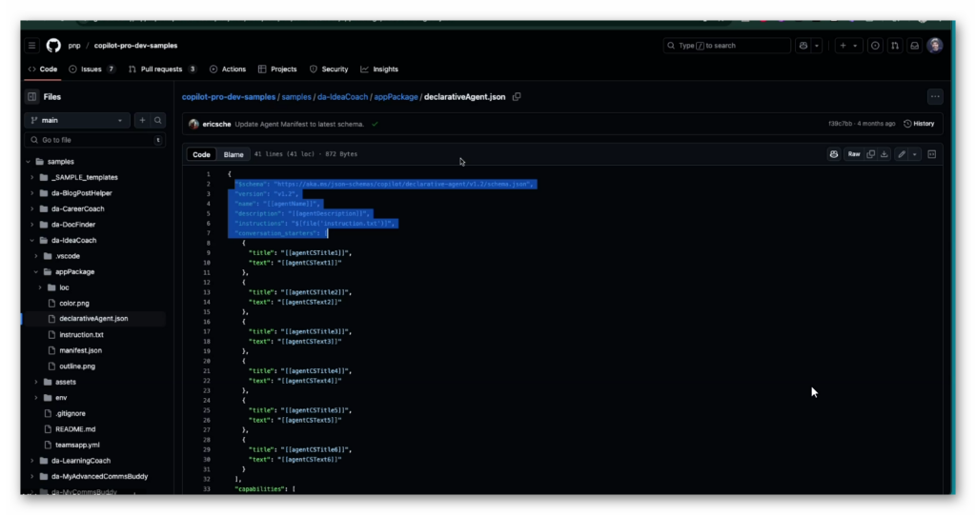Expand the da-CareerCoach folder
Image resolution: width=976 pixels, height=515 pixels.
32,209
